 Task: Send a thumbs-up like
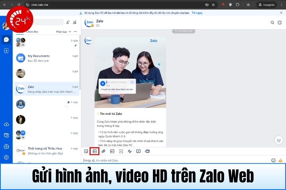(281, 160)
